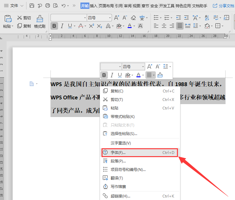Click 写作锦囊 in context menu
The width and height of the screenshot is (235, 200).
pos(140,187)
